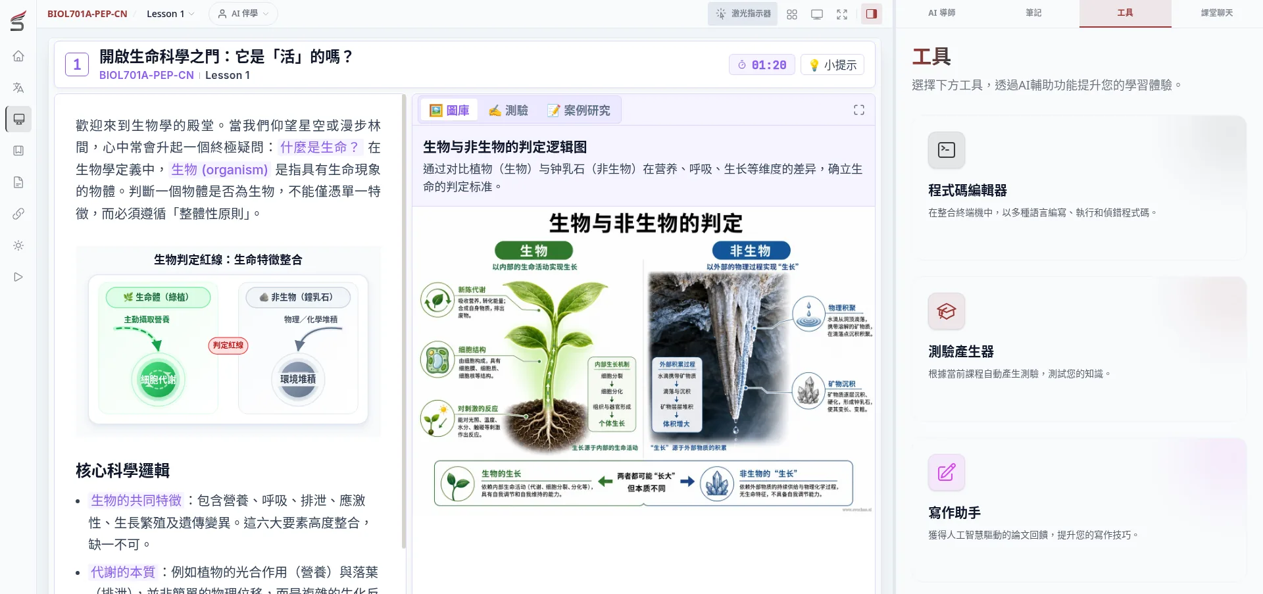Select the 工具 tools tab
This screenshot has height=594, width=1263.
[1126, 13]
